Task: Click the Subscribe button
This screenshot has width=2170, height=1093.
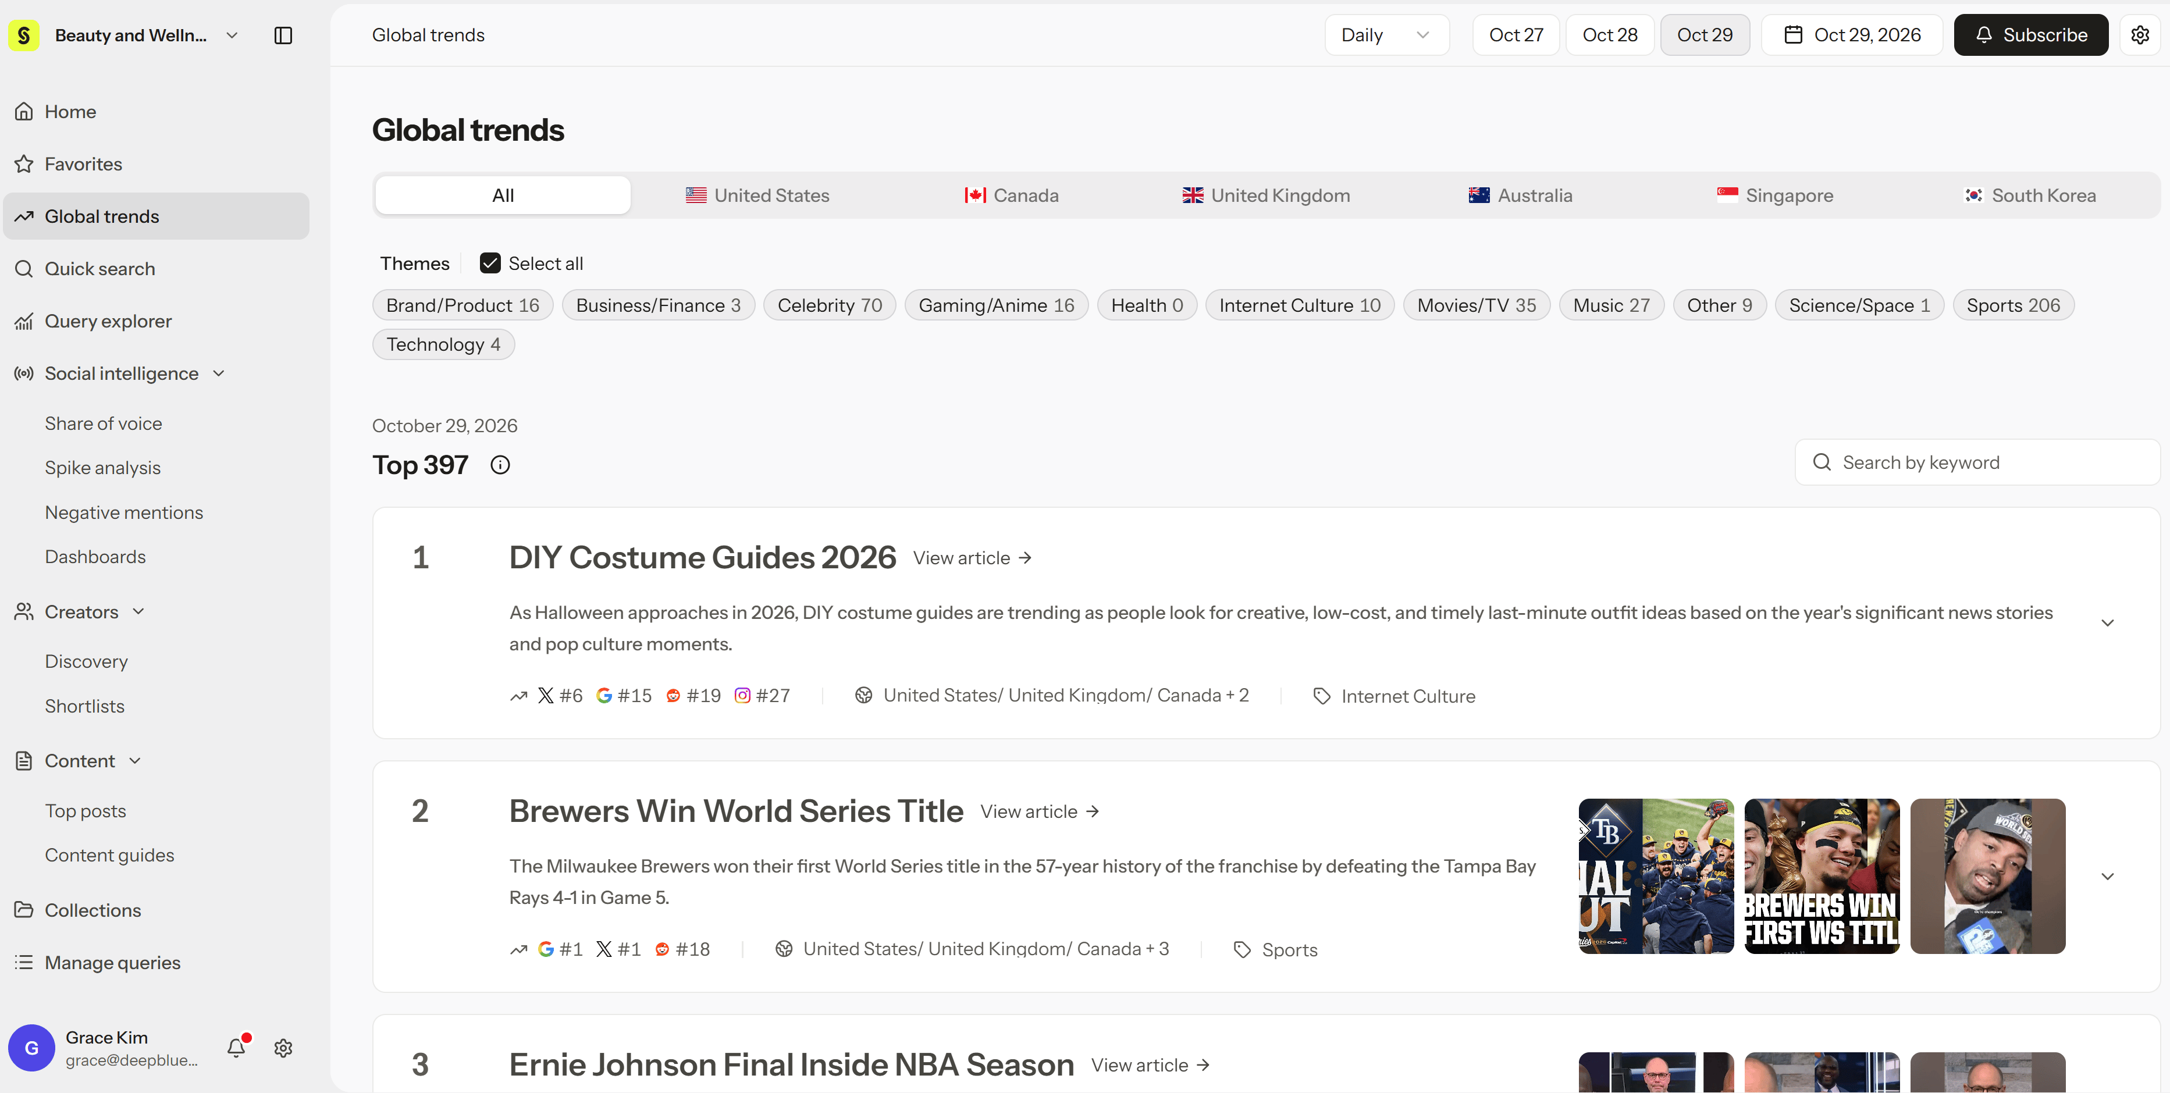Action: [x=2030, y=34]
